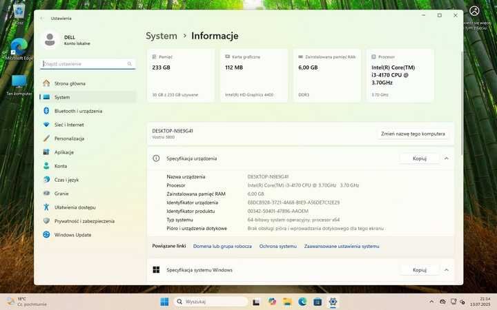
Task: Click the magnifier icon in settings search
Action: [129, 64]
